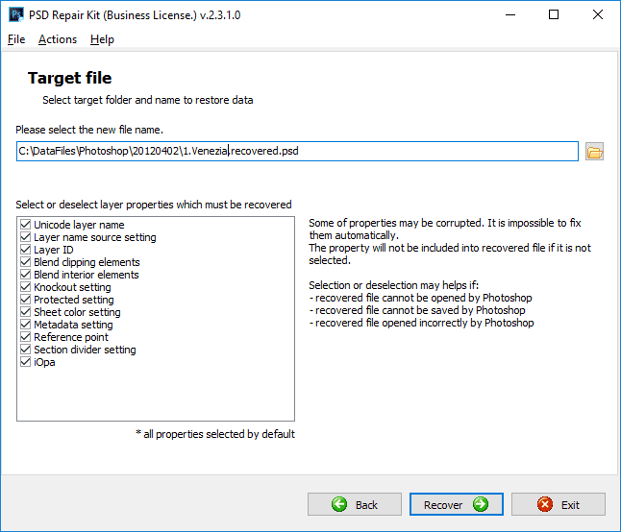Click the red Exit cross icon
The image size is (621, 532).
[545, 504]
